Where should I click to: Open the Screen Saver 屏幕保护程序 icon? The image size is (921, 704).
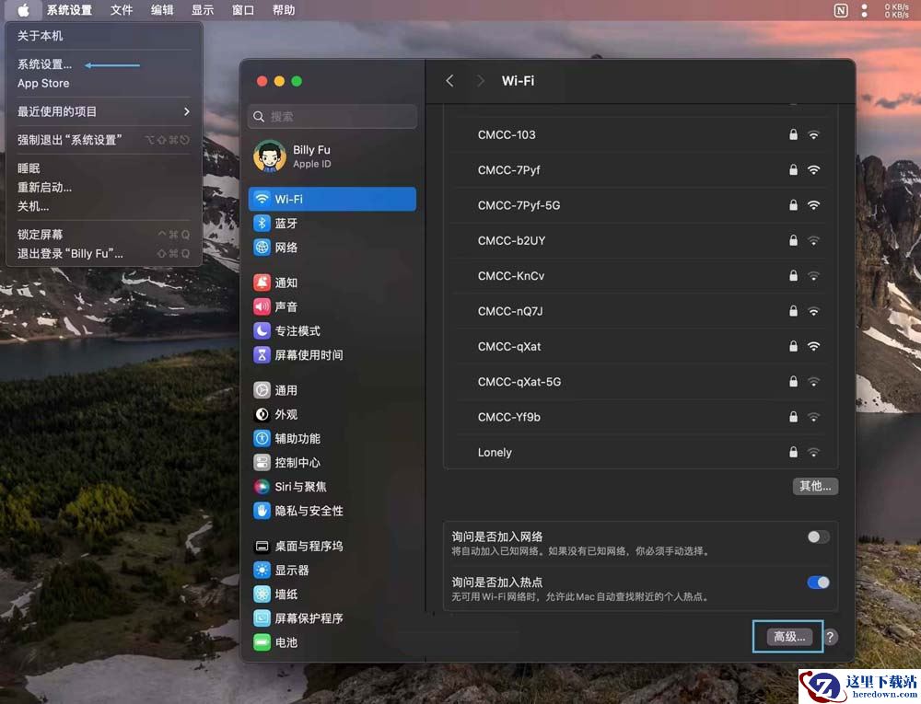click(262, 618)
